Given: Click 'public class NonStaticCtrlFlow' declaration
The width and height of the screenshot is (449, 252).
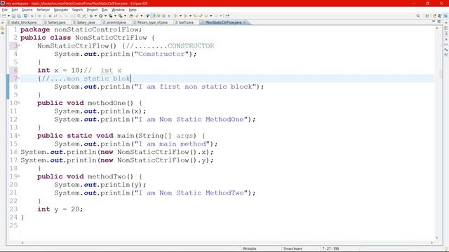Looking at the screenshot, I should (x=83, y=38).
